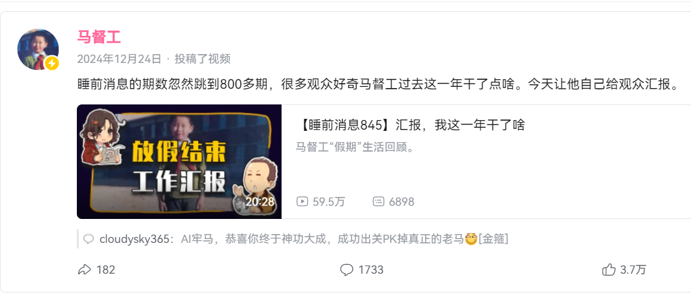
Task: Open commenter cloudysky365's name
Action: click(x=134, y=240)
